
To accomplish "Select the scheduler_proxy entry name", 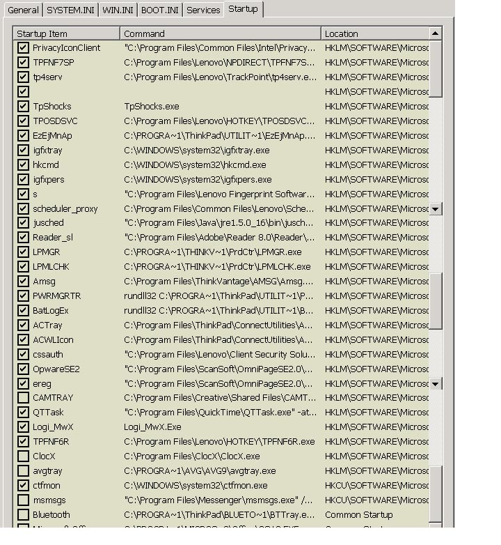I will click(x=65, y=209).
